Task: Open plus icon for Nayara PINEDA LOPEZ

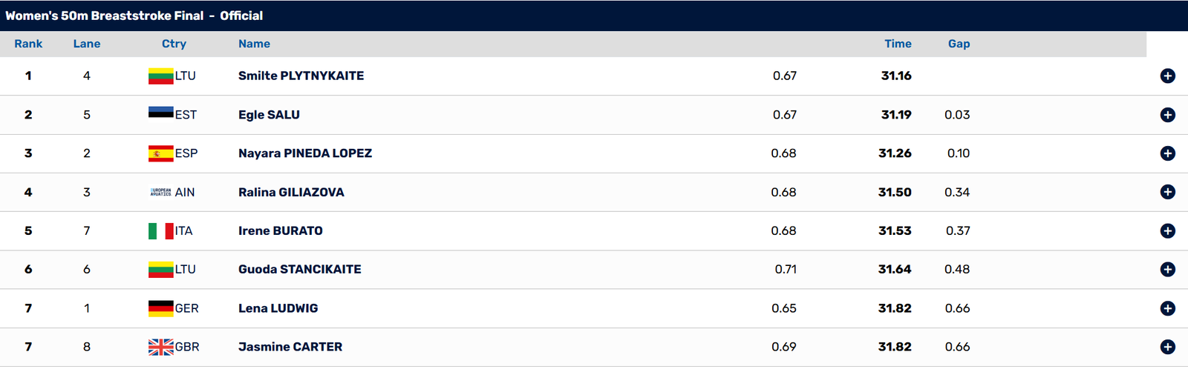Action: tap(1167, 153)
